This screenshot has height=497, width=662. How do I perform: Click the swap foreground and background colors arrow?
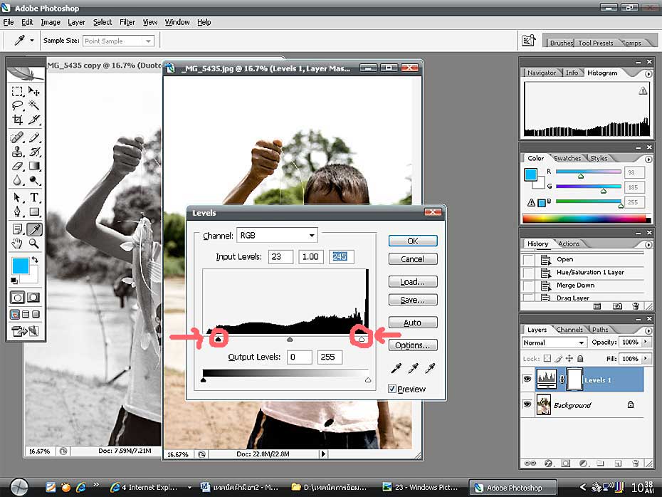tap(35, 260)
